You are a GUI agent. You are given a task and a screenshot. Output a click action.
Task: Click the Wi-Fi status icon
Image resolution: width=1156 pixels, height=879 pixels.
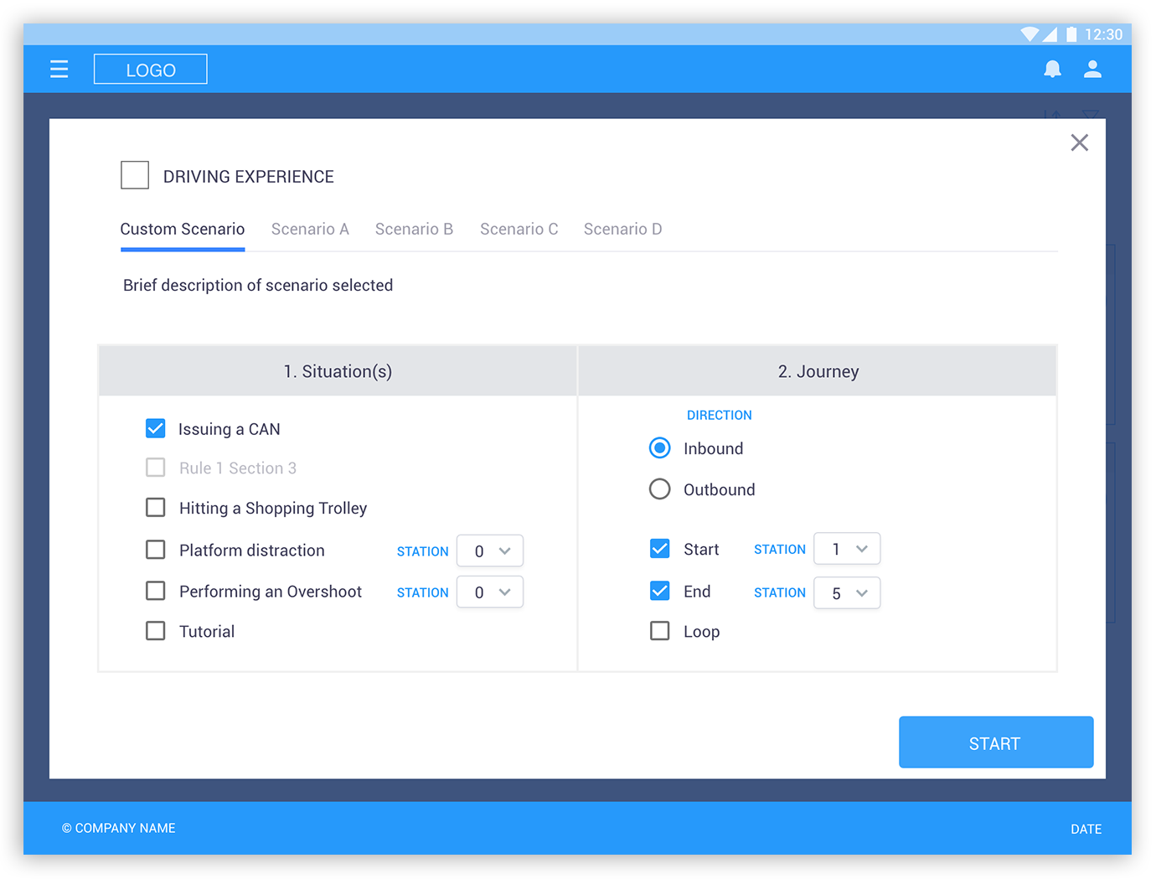[1030, 34]
